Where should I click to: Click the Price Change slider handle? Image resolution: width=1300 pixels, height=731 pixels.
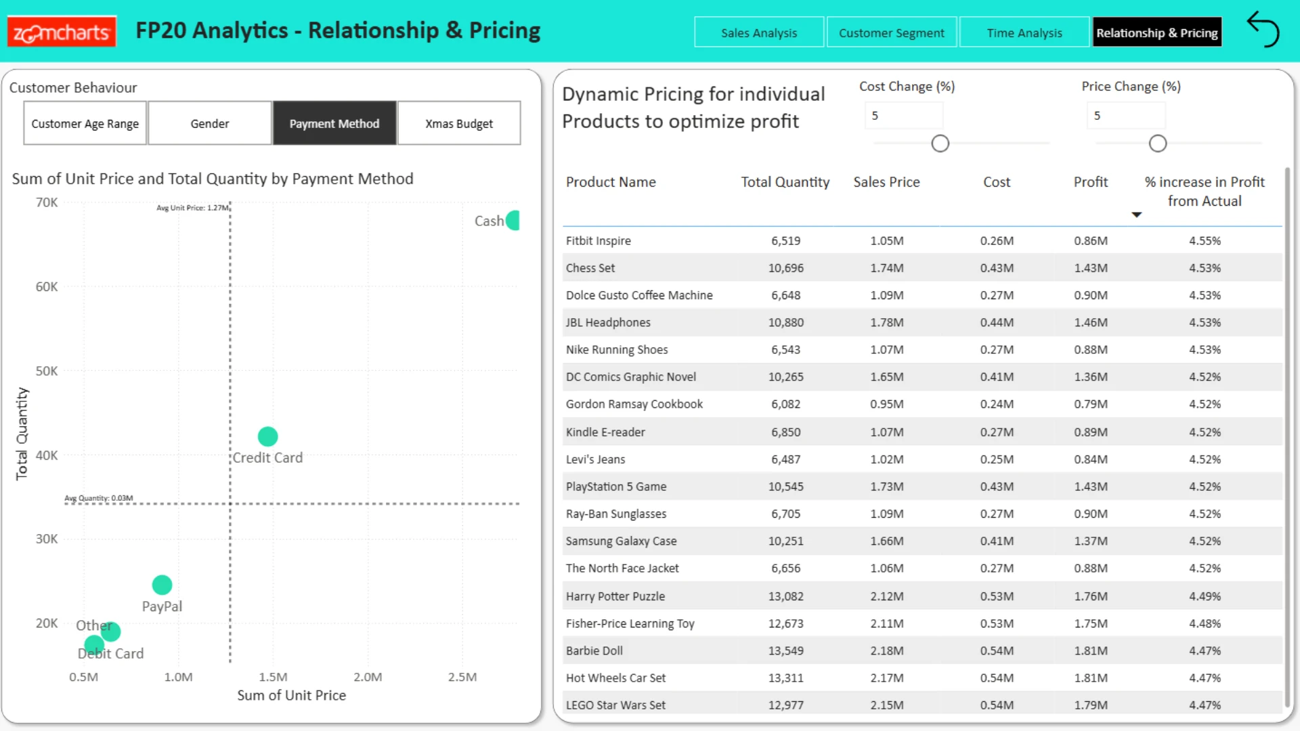point(1158,143)
